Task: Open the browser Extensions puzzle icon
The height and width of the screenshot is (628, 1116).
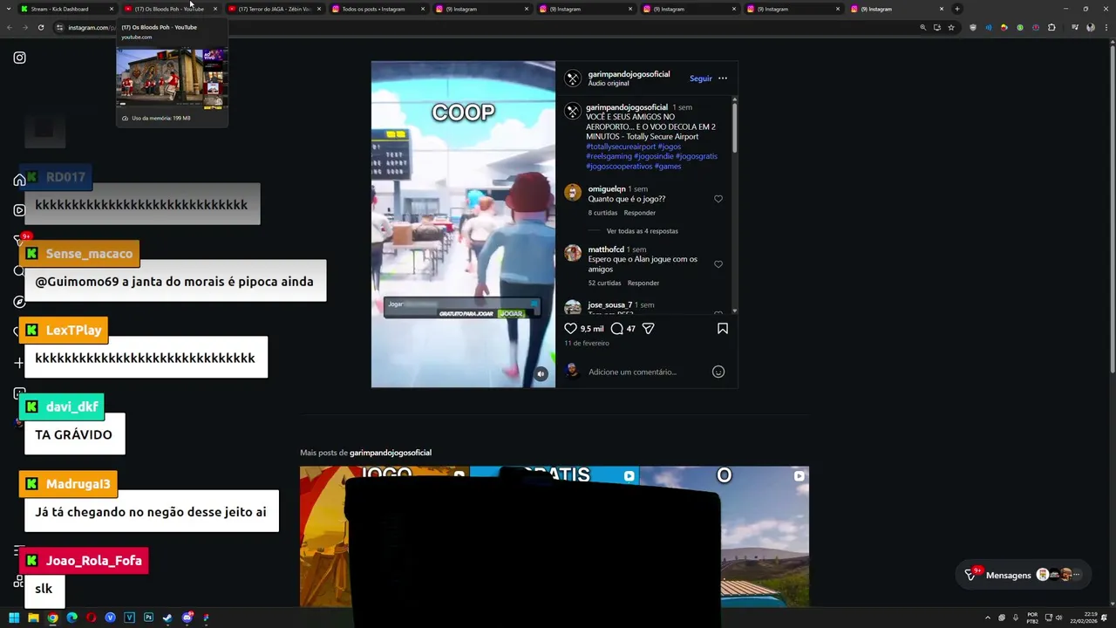Action: tap(1051, 27)
